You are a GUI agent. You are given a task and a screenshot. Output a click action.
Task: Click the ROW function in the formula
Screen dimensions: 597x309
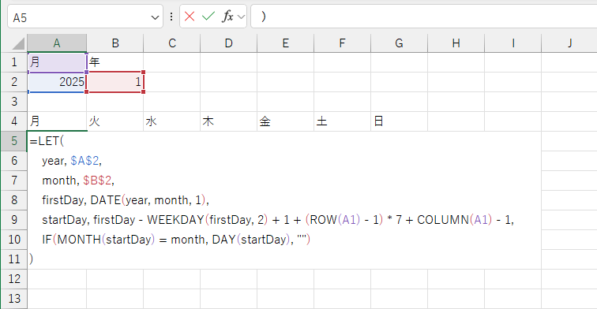point(323,220)
